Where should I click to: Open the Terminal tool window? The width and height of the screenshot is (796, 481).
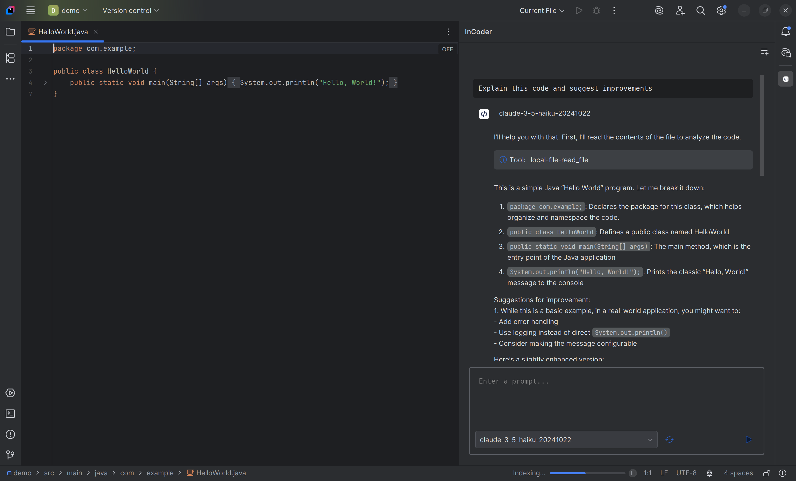[10, 413]
